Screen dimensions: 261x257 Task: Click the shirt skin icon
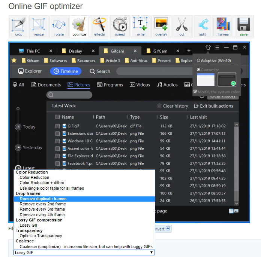[x=208, y=48]
